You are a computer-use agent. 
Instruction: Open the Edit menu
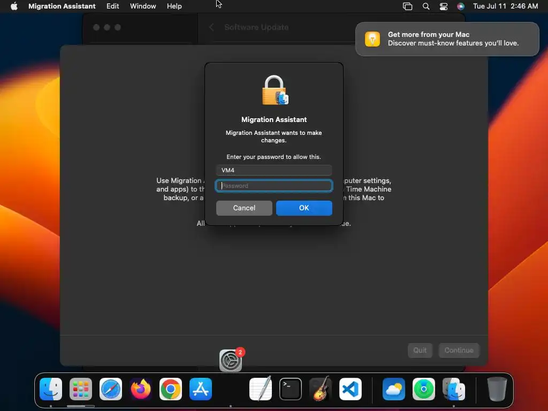coord(112,6)
